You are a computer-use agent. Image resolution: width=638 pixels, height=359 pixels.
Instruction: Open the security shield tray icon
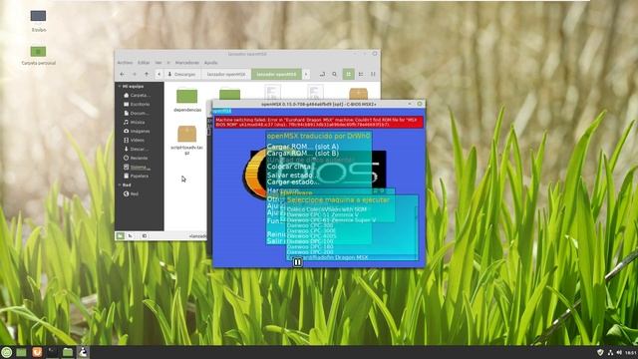pyautogui.click(x=600, y=352)
